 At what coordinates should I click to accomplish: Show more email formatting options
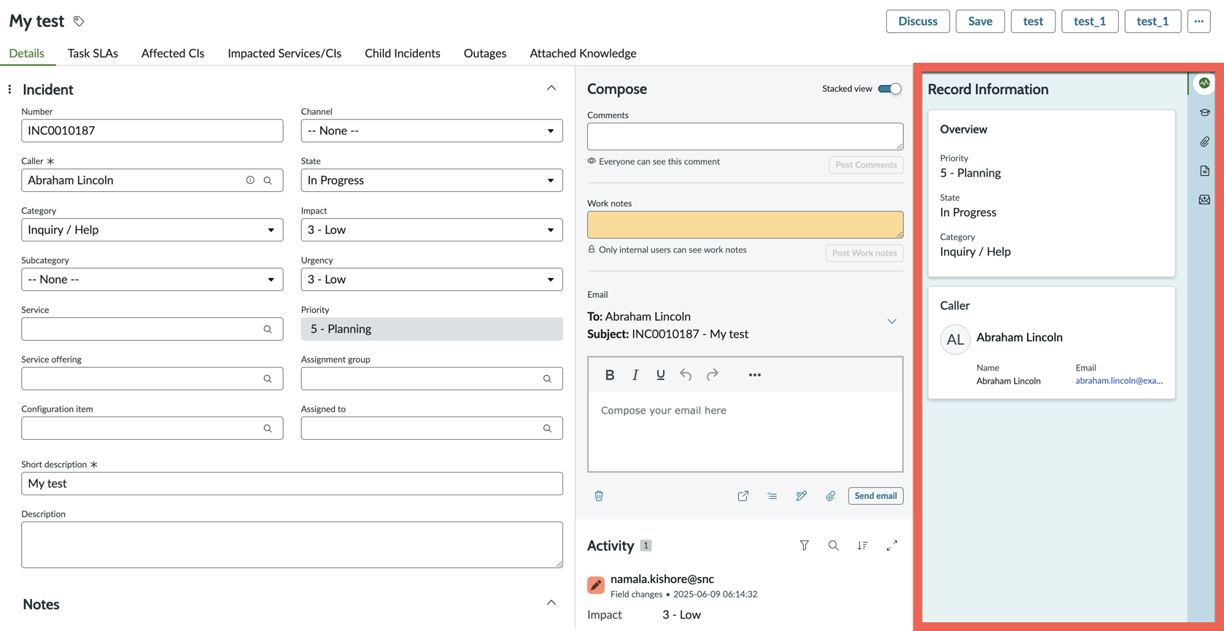755,375
